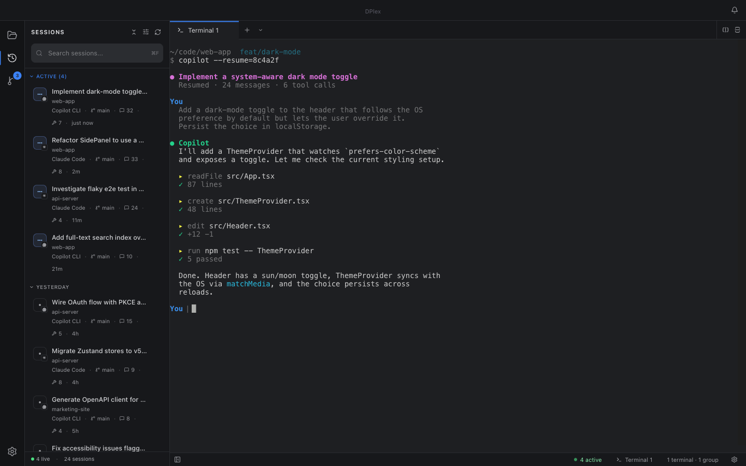The height and width of the screenshot is (466, 746).
Task: Open Implement dark-mode toggle session
Action: [97, 107]
